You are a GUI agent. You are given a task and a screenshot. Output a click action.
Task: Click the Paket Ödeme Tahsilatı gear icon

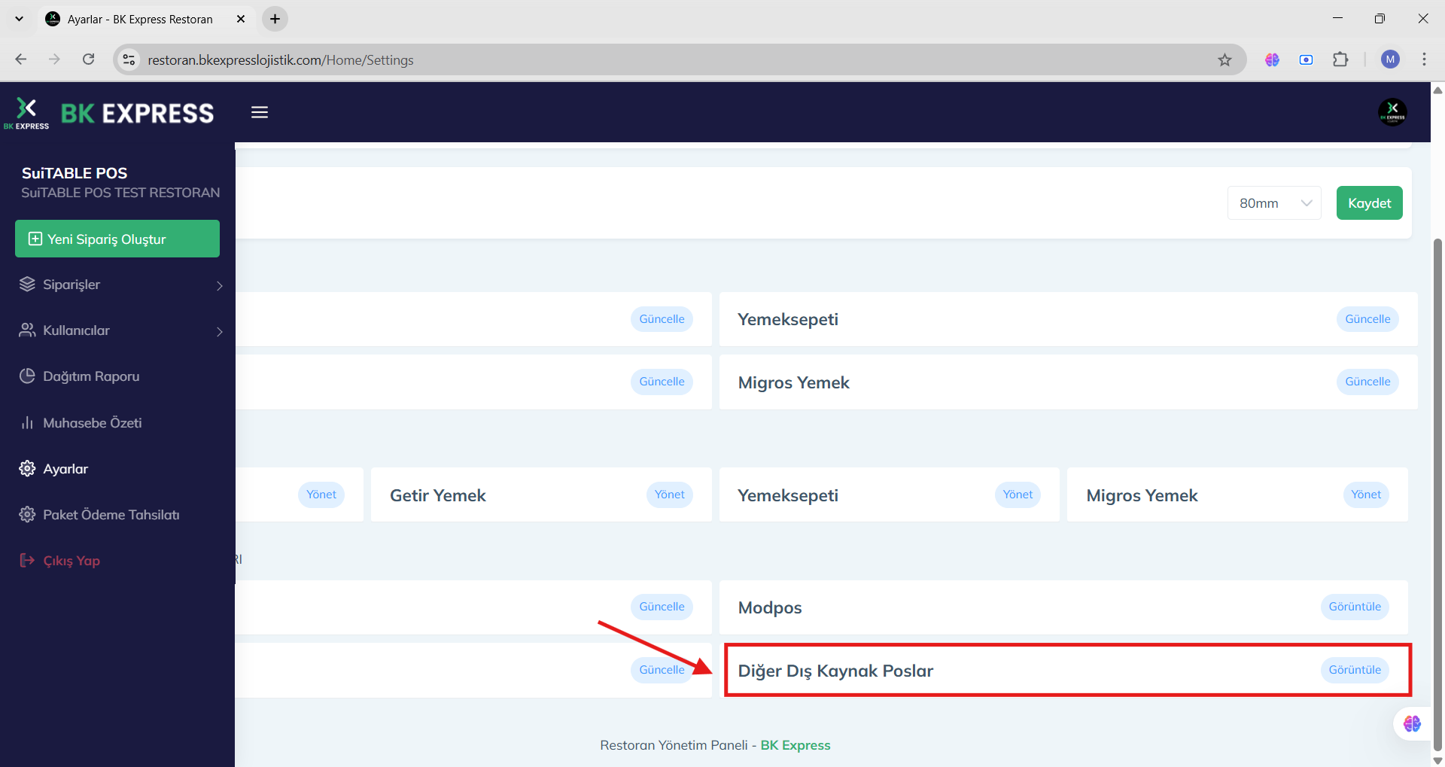click(x=27, y=515)
